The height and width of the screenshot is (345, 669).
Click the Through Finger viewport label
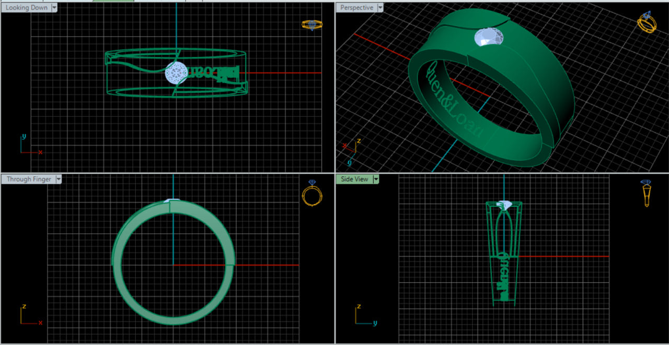(x=29, y=179)
